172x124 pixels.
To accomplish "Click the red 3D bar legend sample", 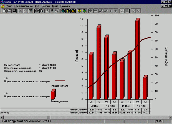I will [x=53, y=94].
